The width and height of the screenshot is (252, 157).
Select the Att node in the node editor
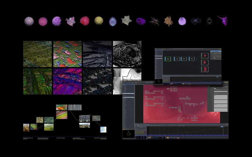point(184,59)
